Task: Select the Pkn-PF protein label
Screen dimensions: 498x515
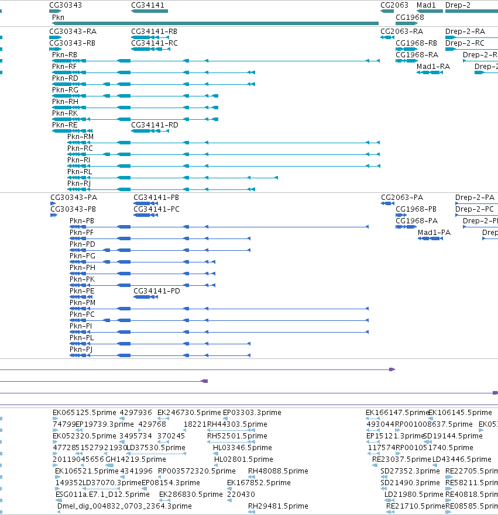Action: tap(81, 233)
